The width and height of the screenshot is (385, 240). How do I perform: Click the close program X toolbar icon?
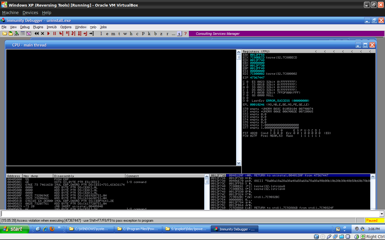pos(42,34)
